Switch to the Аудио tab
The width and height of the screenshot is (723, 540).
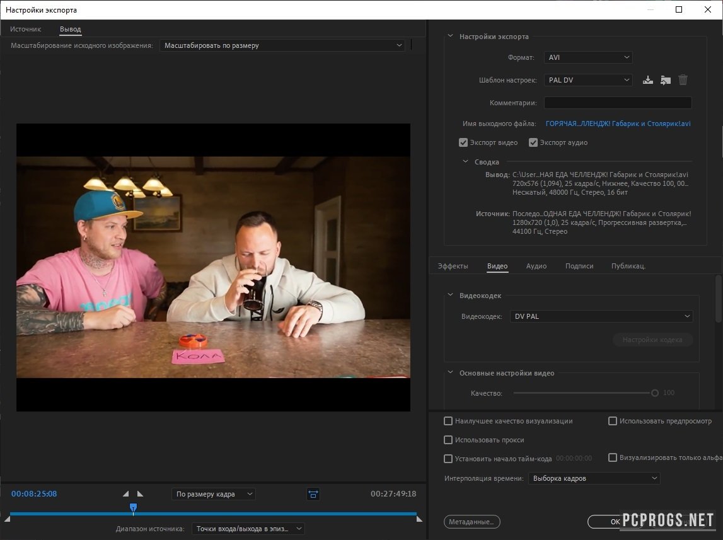(x=536, y=266)
